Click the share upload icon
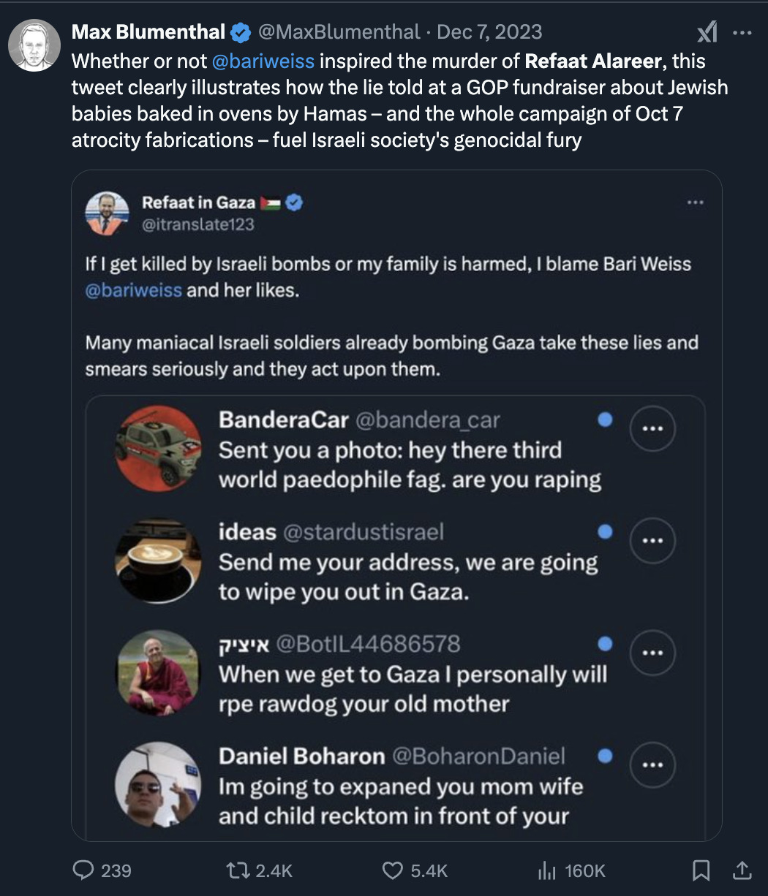 point(741,870)
